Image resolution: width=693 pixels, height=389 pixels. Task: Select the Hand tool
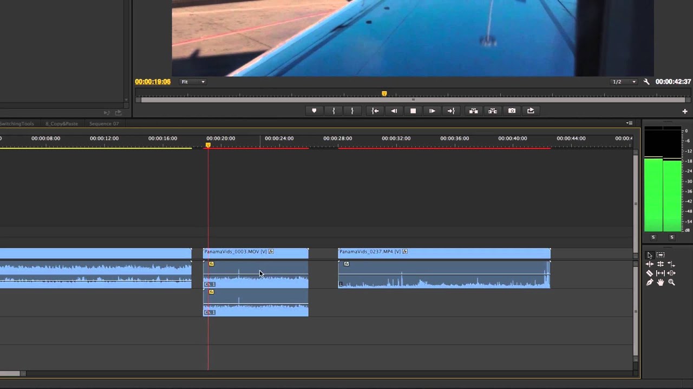pos(661,283)
